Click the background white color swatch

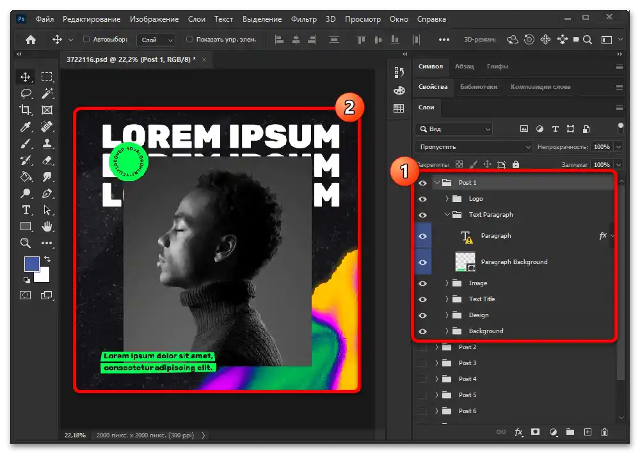[44, 277]
